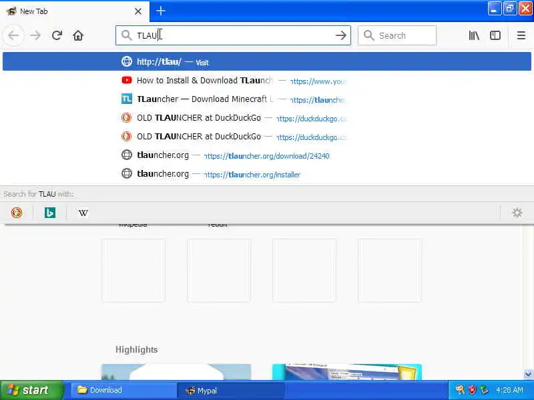The width and height of the screenshot is (534, 400).
Task: Go to the home page
Action: [78, 35]
